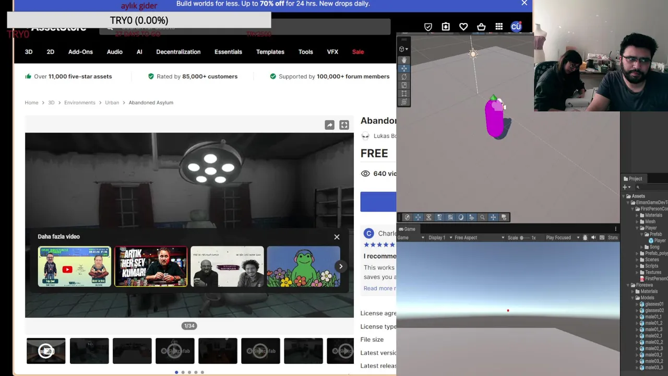Open Environments in the breadcrumb
Image resolution: width=668 pixels, height=376 pixels.
pyautogui.click(x=80, y=102)
